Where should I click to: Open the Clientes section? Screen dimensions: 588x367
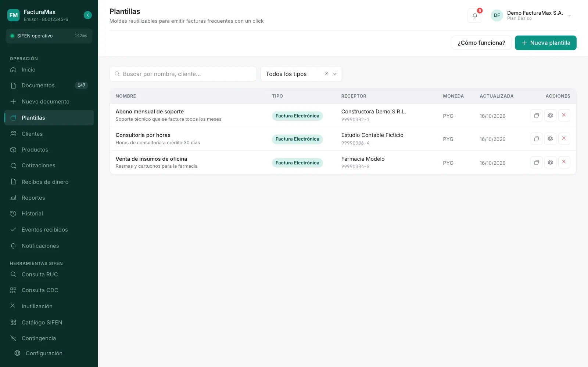tap(49, 134)
